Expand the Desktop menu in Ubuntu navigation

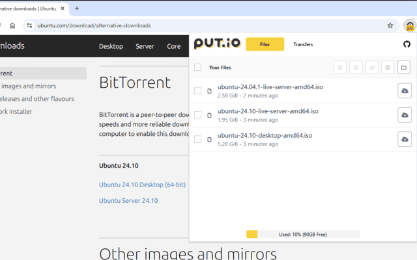[x=111, y=46]
